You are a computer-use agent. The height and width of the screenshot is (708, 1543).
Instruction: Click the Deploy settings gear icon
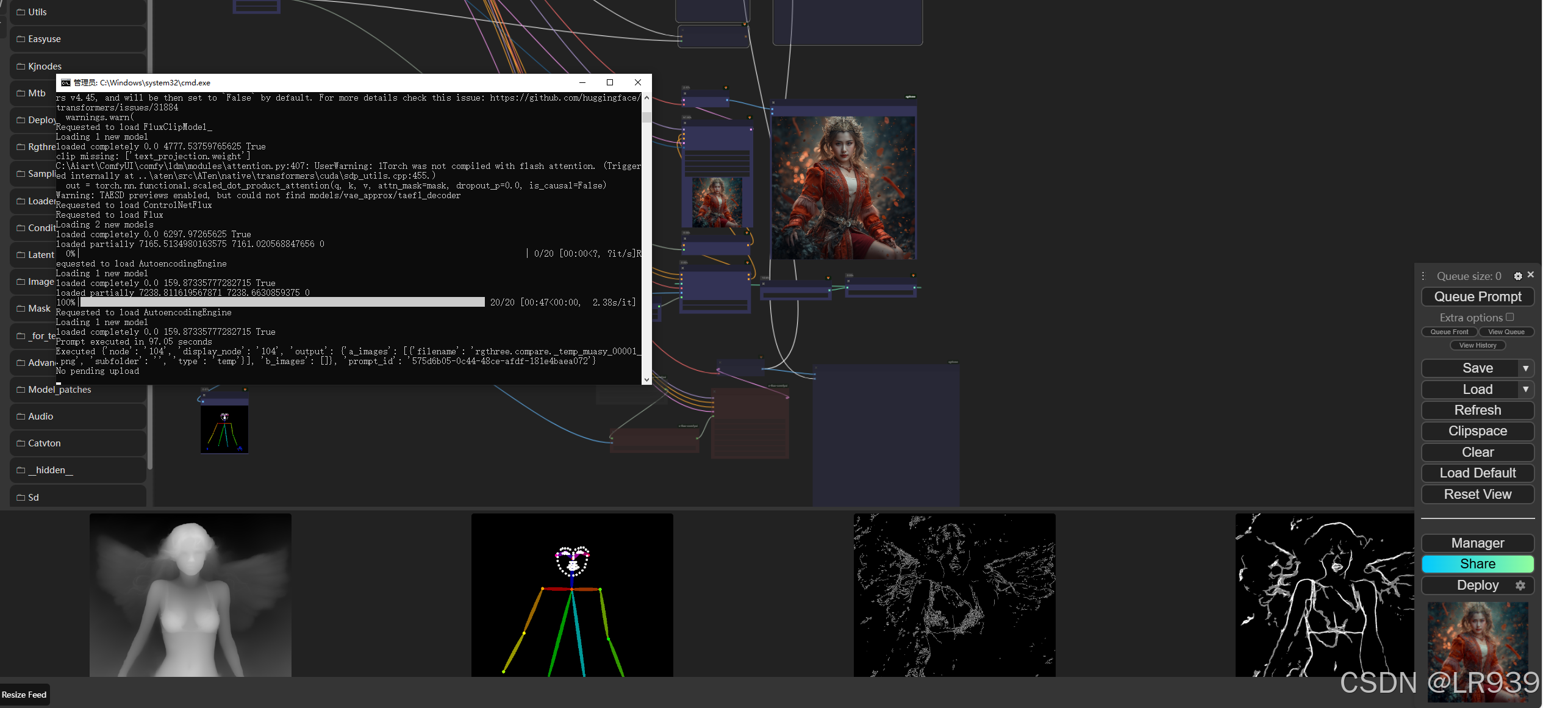(x=1520, y=585)
